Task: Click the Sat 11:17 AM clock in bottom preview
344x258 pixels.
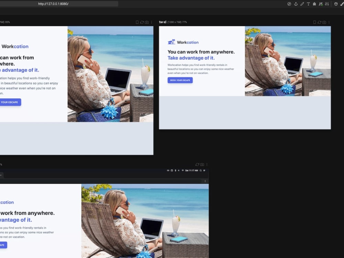Action: pyautogui.click(x=192, y=171)
